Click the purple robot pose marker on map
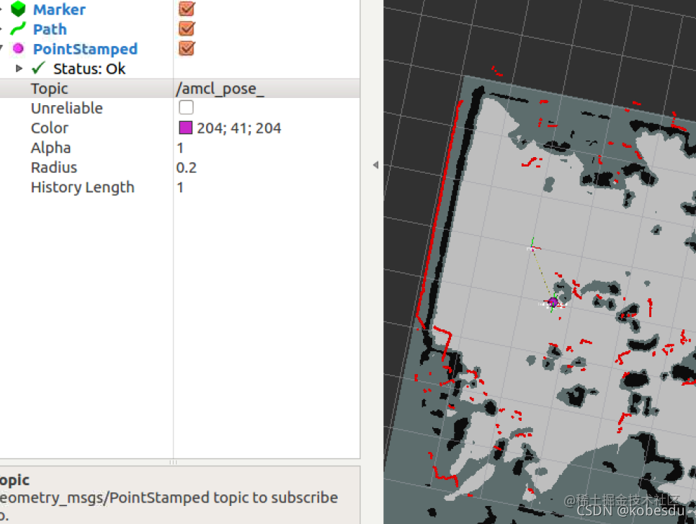 pos(553,303)
